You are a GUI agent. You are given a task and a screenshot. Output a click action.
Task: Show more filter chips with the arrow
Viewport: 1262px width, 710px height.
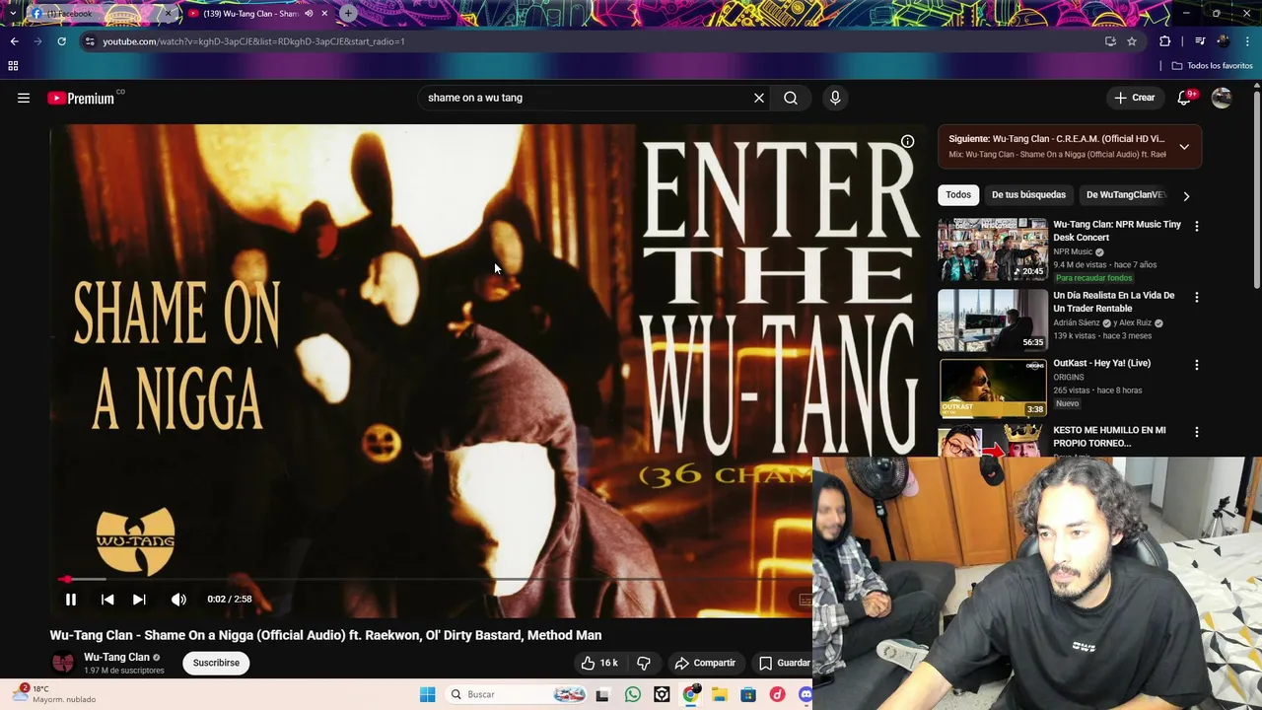click(1186, 195)
